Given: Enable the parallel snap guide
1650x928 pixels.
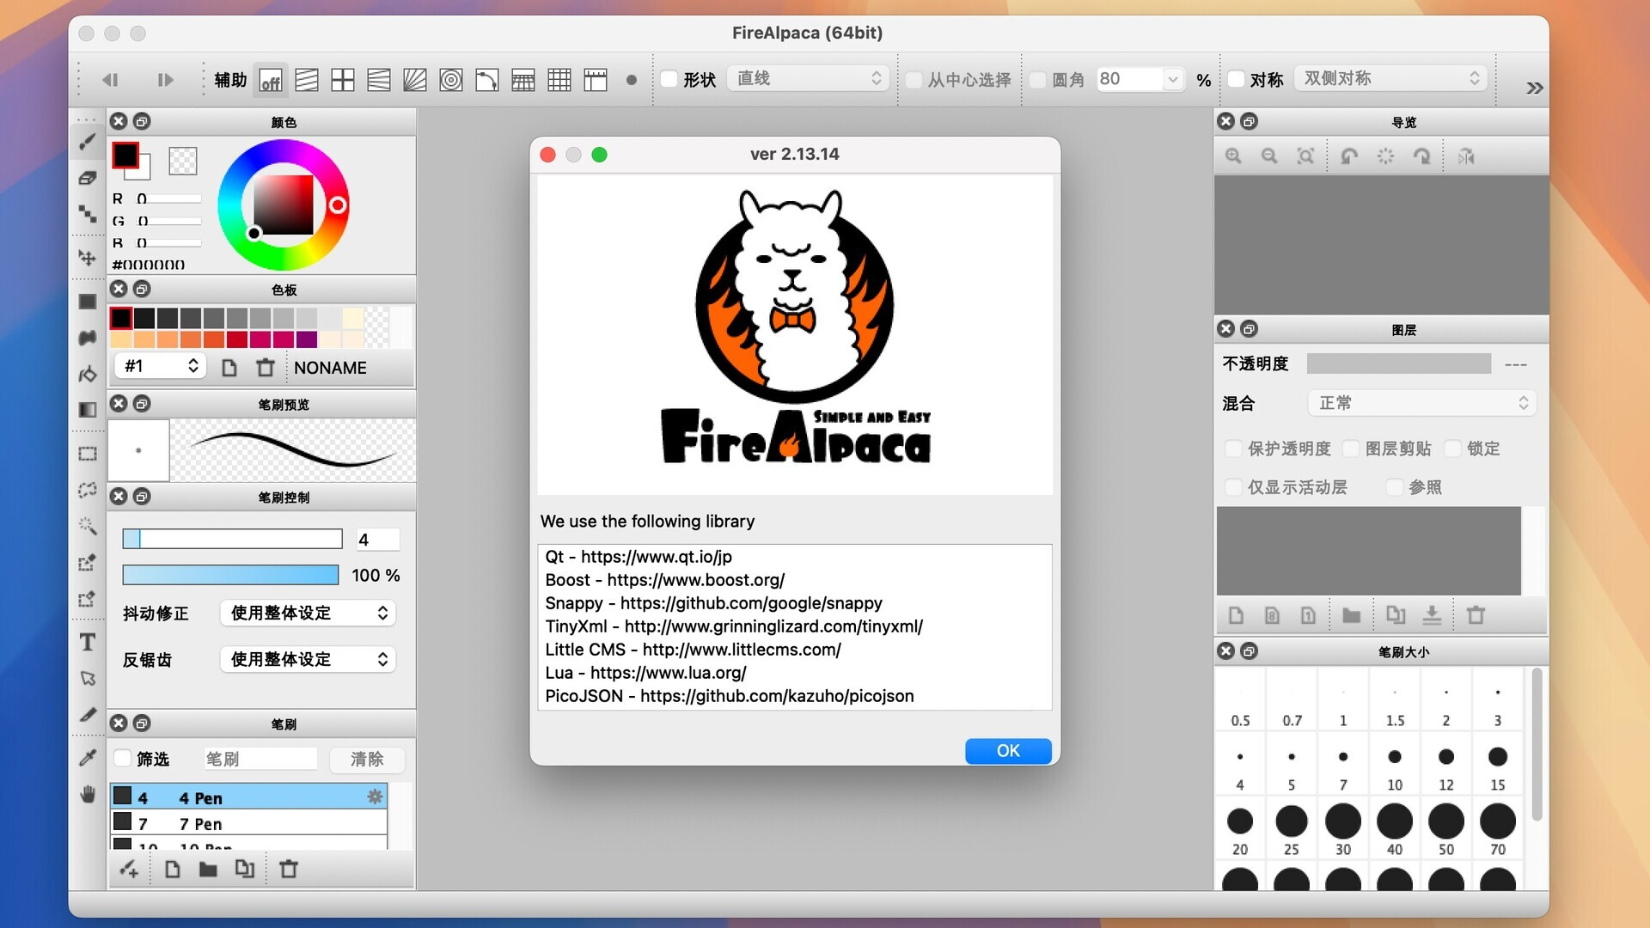Looking at the screenshot, I should [x=307, y=80].
